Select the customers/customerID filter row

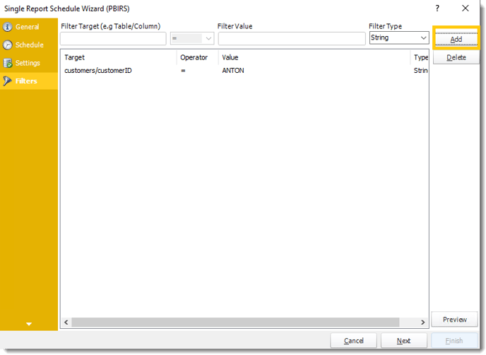[245, 71]
